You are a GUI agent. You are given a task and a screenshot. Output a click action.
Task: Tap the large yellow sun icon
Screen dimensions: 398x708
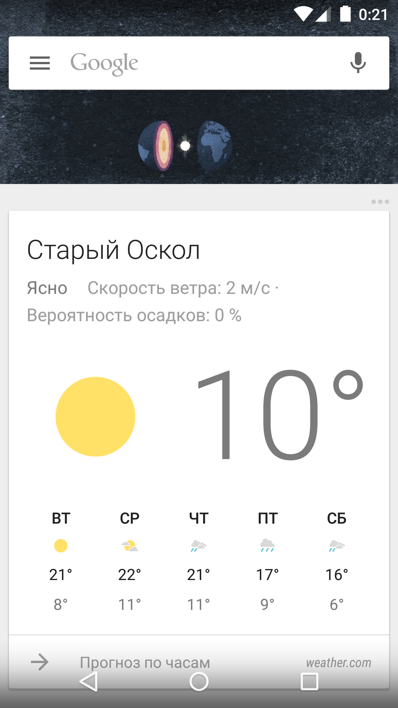click(x=95, y=417)
